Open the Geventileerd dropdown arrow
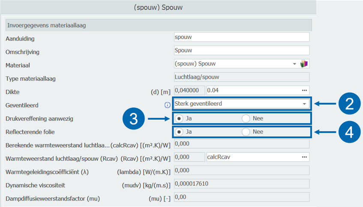 [304, 103]
